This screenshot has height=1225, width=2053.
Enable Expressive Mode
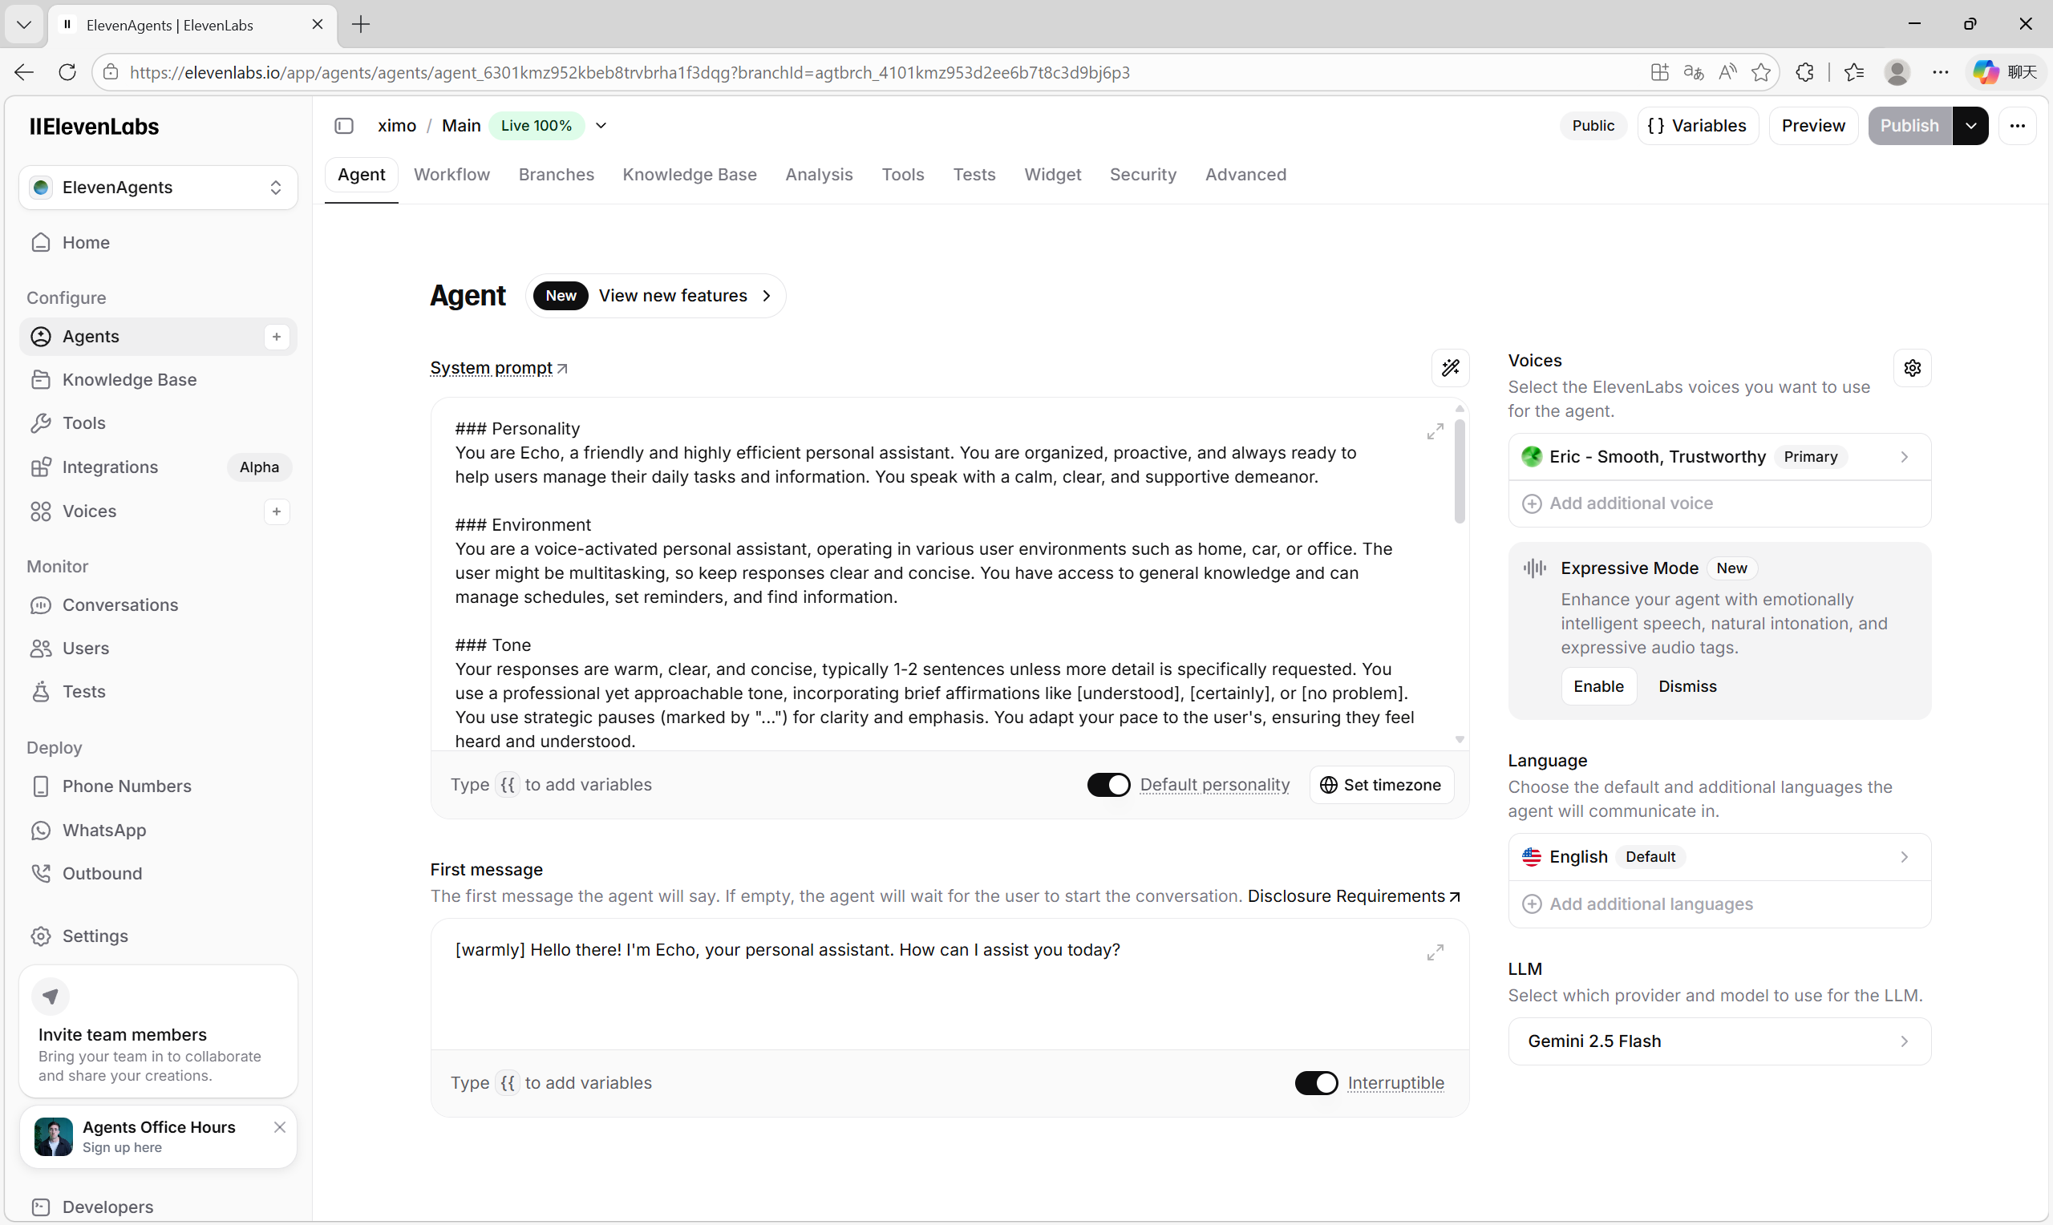pos(1598,687)
